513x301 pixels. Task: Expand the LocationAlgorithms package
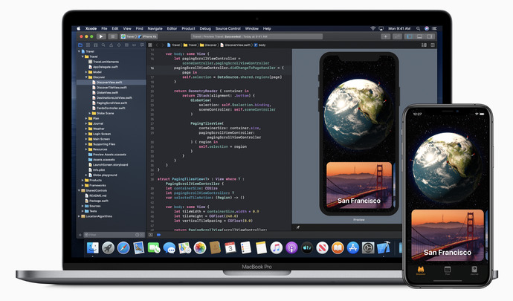click(79, 216)
